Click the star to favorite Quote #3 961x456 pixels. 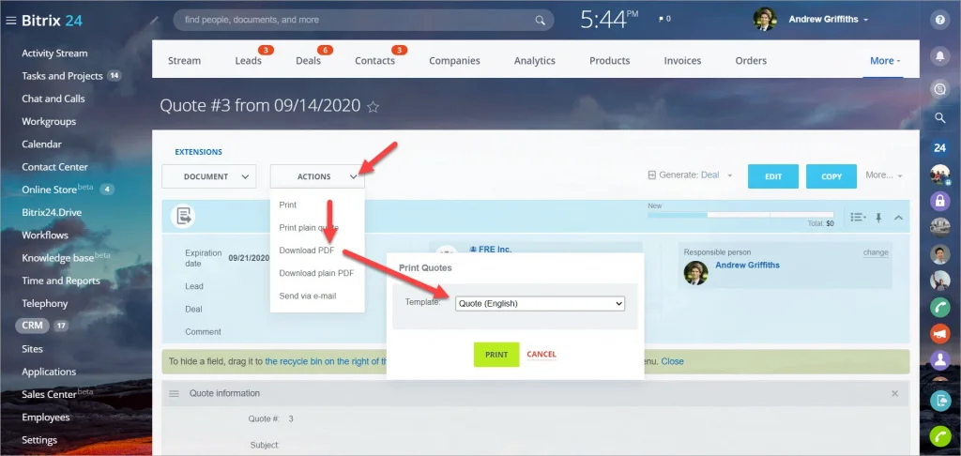[373, 107]
